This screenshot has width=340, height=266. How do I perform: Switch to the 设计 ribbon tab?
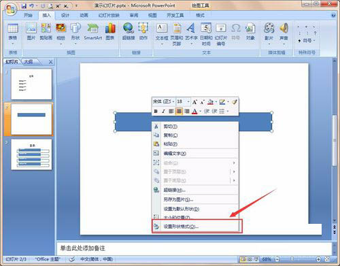tap(65, 16)
